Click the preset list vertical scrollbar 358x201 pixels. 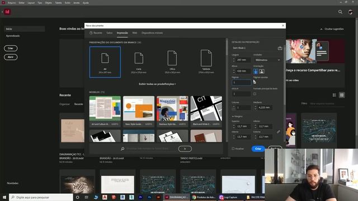[227, 48]
